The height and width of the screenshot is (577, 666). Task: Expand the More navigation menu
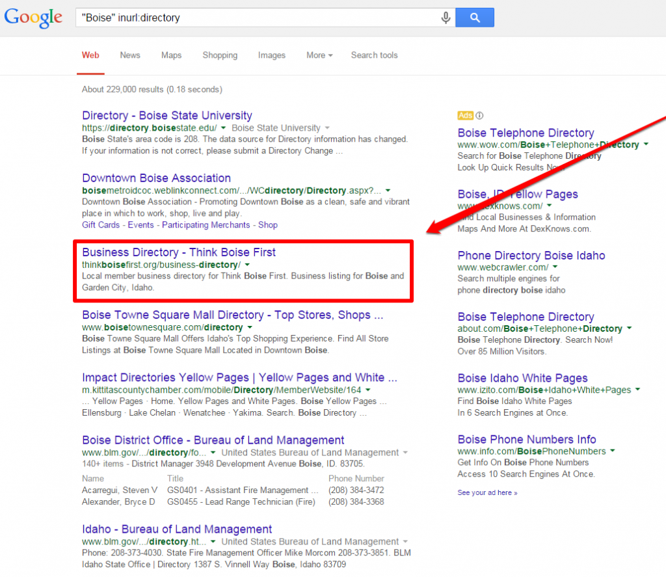point(319,55)
